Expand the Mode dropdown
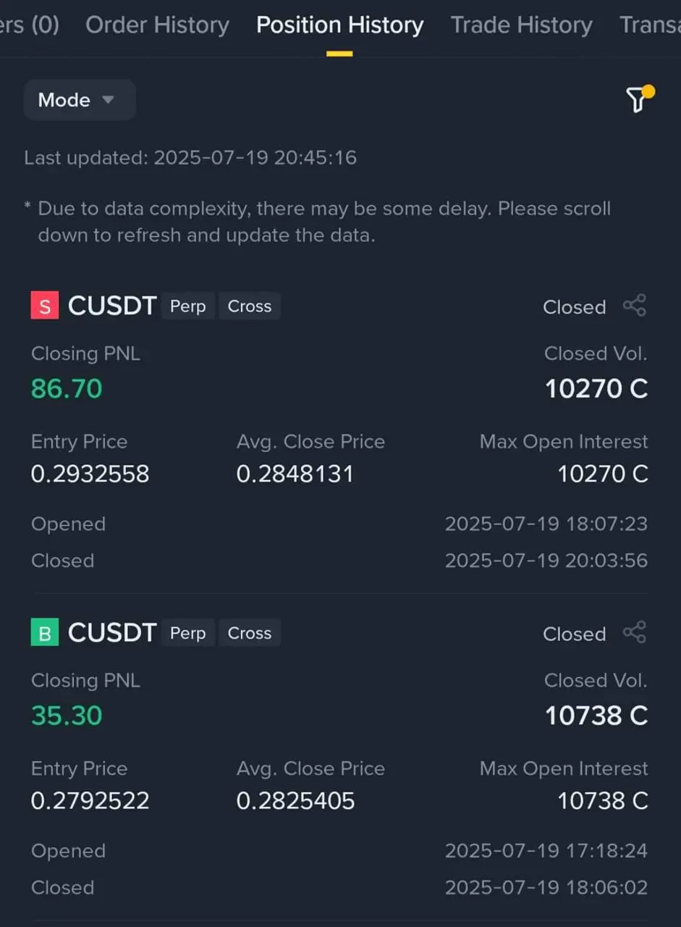 click(x=80, y=100)
